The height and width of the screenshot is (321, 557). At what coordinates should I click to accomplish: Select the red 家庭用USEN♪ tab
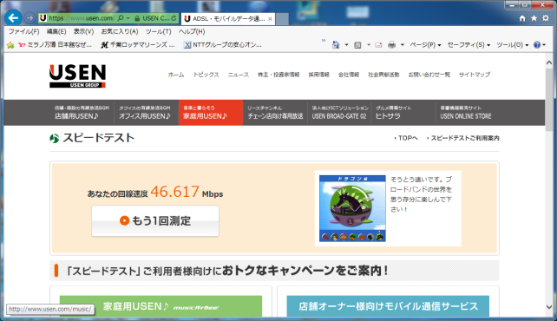tap(211, 113)
